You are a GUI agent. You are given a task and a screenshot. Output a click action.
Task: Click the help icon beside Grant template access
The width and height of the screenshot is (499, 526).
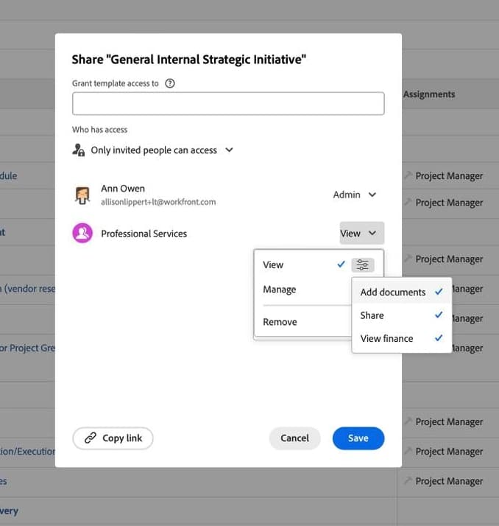170,83
